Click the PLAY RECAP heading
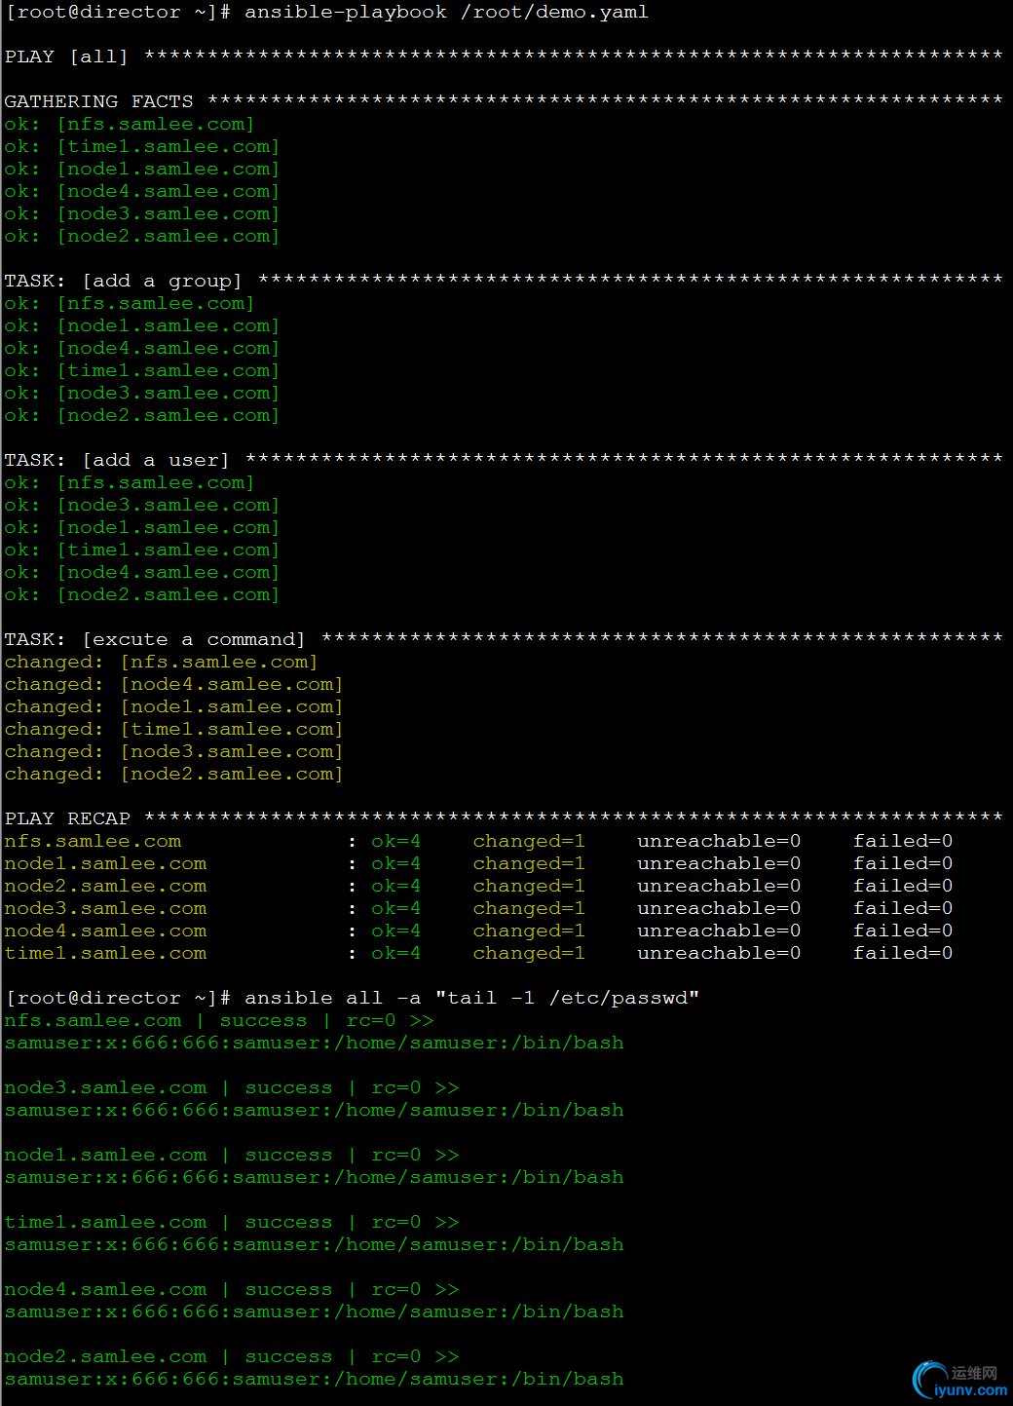The image size is (1013, 1406). click(x=67, y=818)
